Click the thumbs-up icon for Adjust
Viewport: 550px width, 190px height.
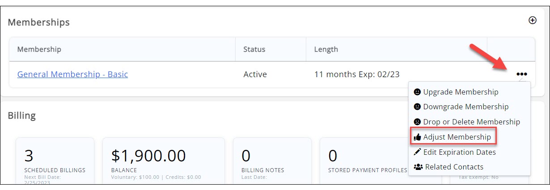pos(417,137)
